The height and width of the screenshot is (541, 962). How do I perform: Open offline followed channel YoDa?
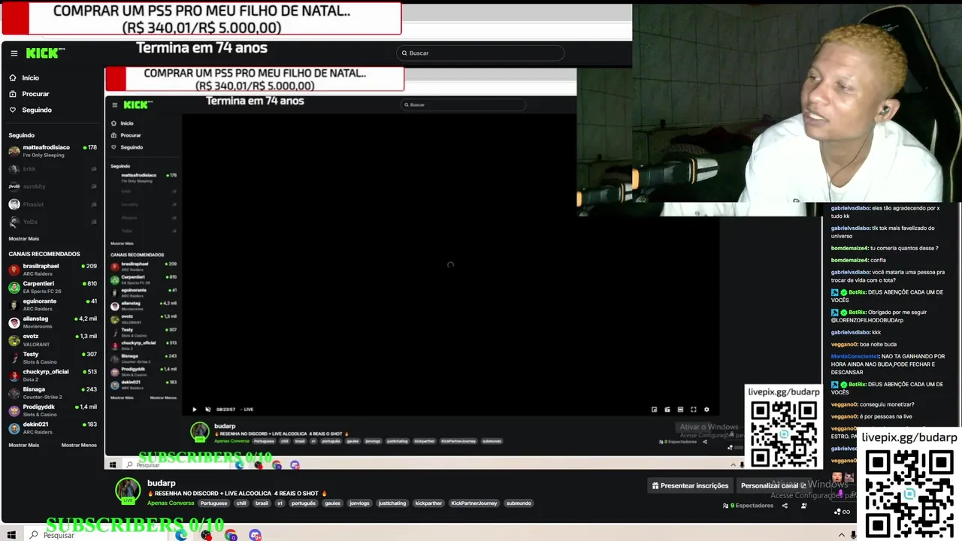click(x=53, y=222)
